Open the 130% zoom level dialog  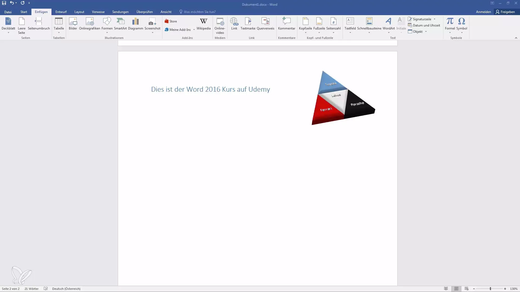point(514,289)
